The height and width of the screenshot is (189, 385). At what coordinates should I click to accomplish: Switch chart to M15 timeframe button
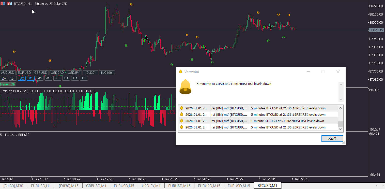[x=49, y=78]
